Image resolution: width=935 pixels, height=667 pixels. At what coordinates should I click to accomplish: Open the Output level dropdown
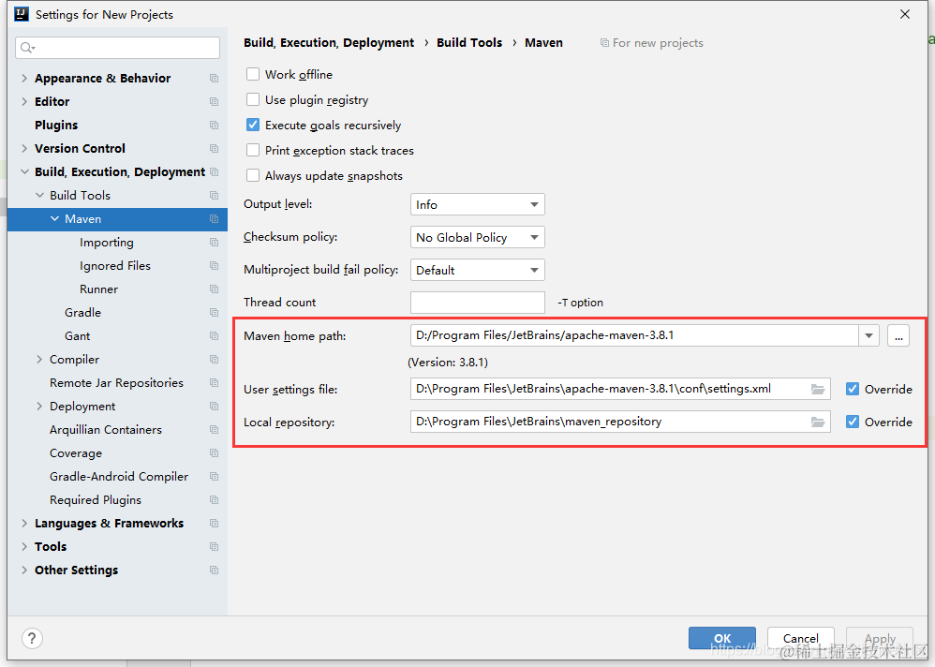point(477,204)
